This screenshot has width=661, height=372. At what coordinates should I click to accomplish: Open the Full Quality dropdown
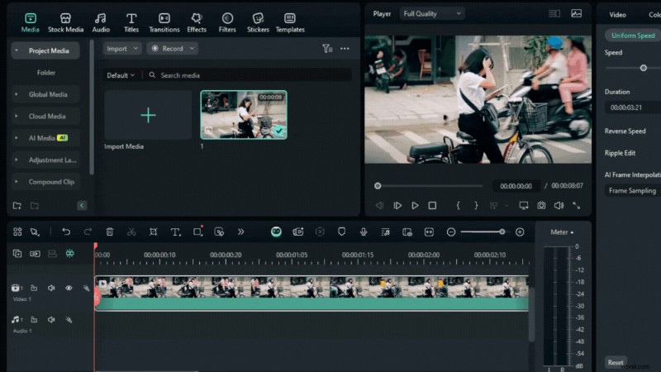point(431,13)
